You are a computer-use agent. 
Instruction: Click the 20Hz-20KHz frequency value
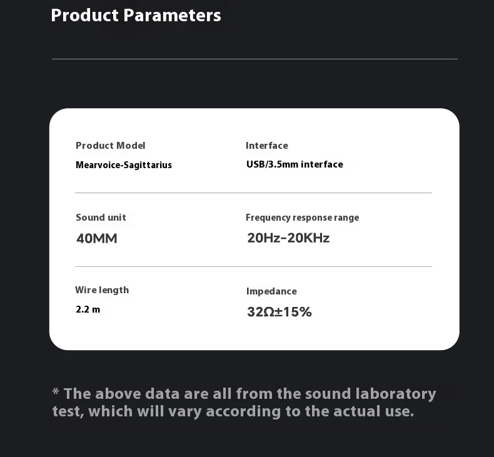(x=288, y=238)
